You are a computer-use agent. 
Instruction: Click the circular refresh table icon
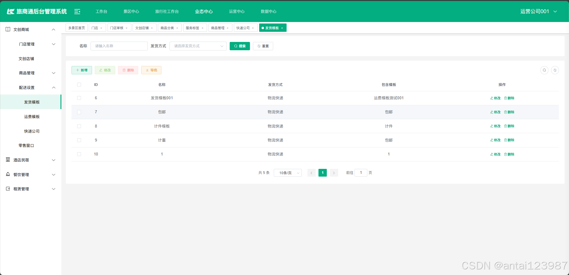tap(555, 70)
